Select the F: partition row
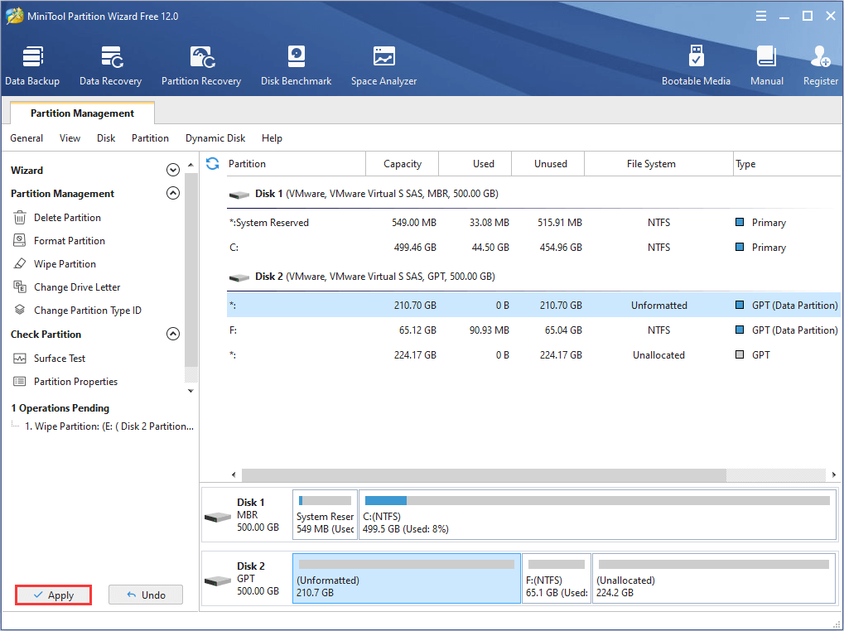Screen dimensions: 844x631 533,330
